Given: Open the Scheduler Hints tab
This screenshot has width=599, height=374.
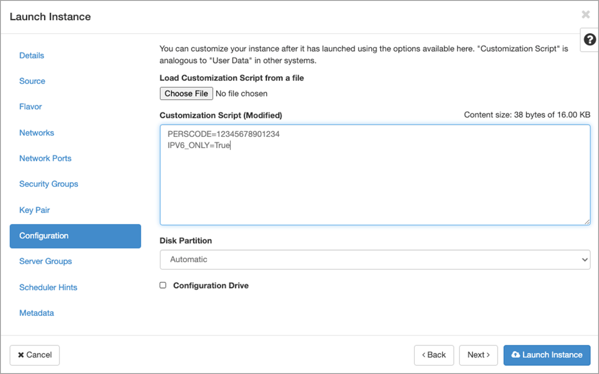Looking at the screenshot, I should (48, 287).
